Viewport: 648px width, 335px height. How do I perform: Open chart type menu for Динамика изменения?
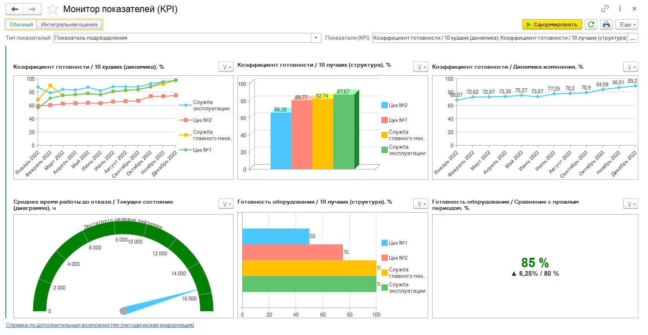tap(631, 67)
